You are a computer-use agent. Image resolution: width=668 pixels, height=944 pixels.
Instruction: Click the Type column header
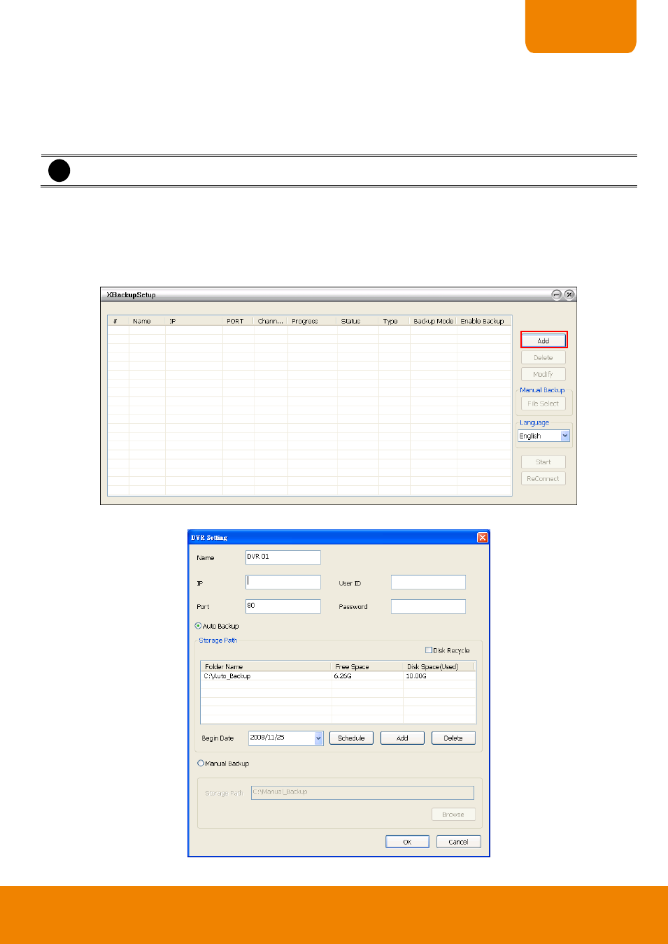point(395,321)
